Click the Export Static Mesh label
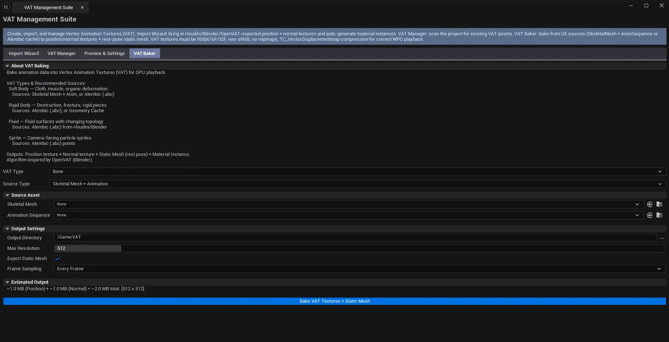The height and width of the screenshot is (342, 669). tap(27, 259)
